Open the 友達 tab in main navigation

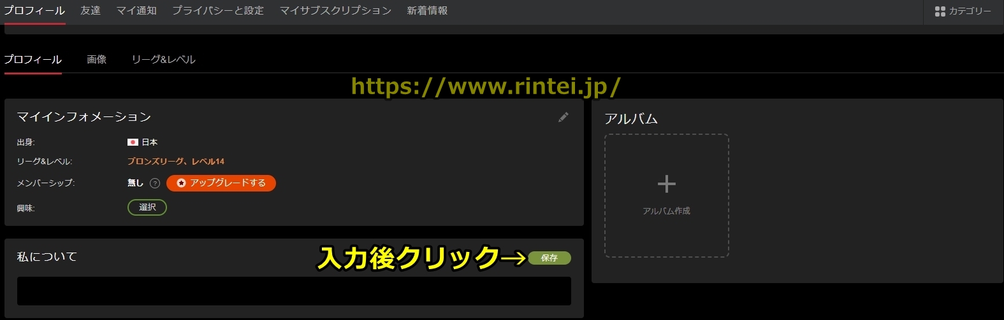coord(91,11)
